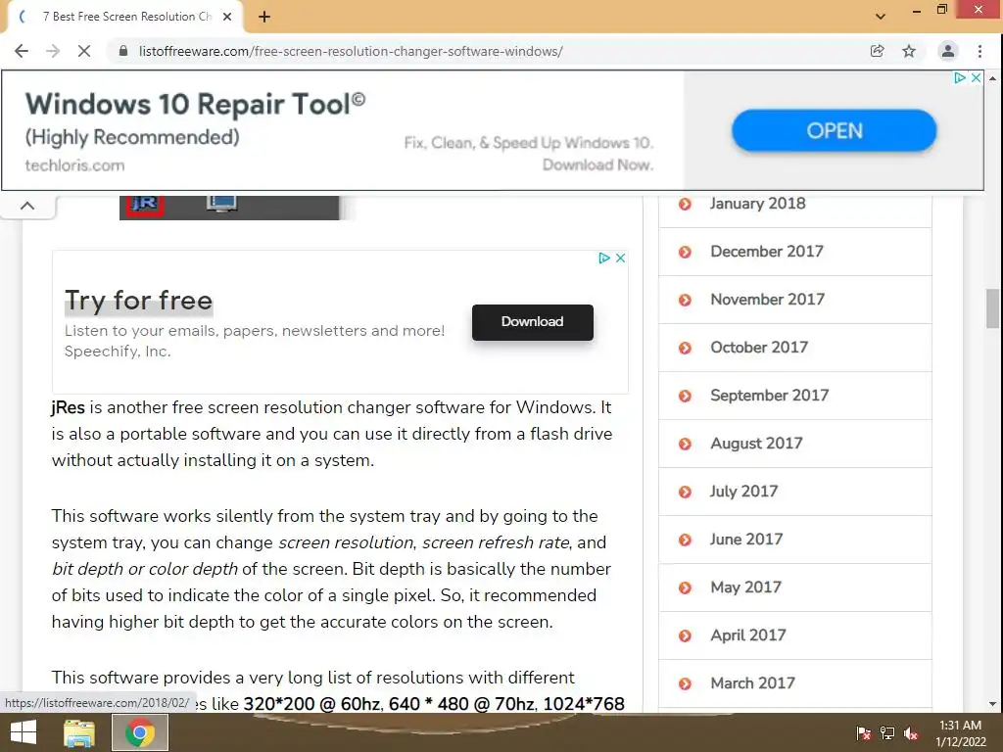
Task: Open Chrome three-dot menu
Action: click(x=979, y=51)
